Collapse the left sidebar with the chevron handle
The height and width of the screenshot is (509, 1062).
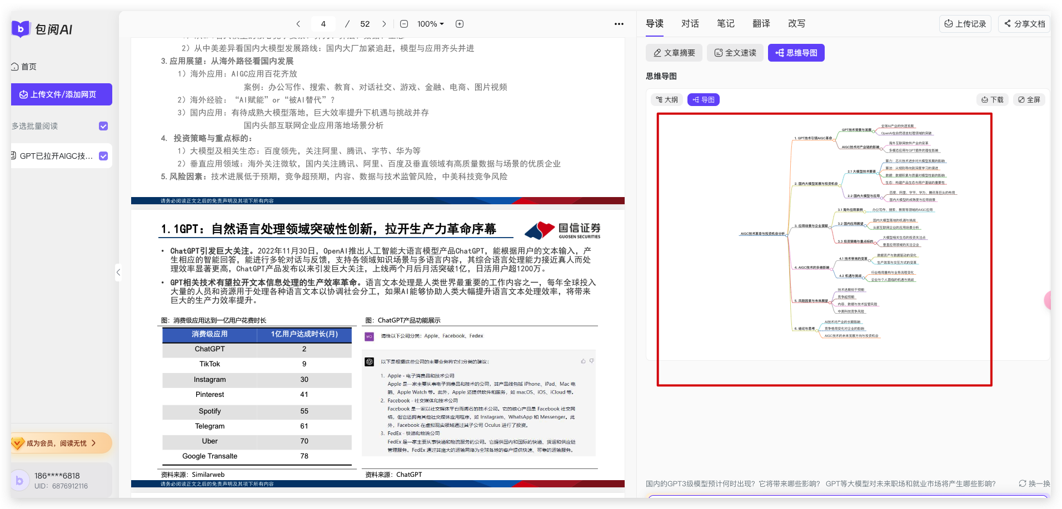click(x=118, y=272)
